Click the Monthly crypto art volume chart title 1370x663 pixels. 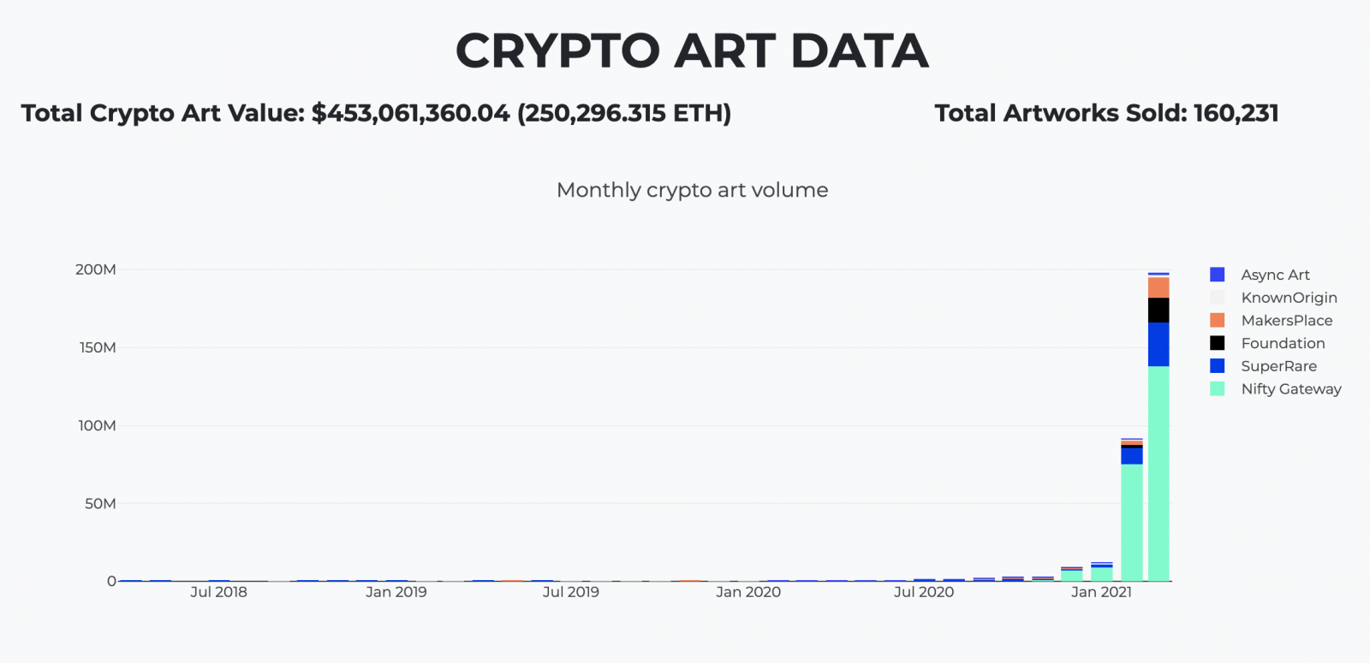[692, 190]
